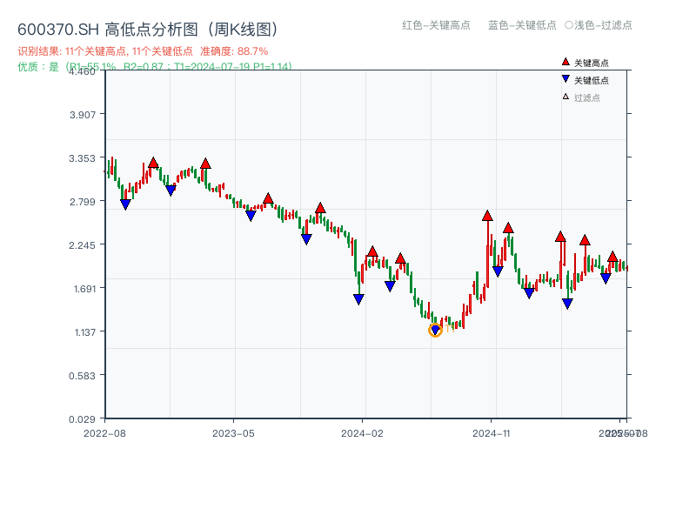Click the 1.137 y-axis label
696x522 pixels.
click(84, 332)
